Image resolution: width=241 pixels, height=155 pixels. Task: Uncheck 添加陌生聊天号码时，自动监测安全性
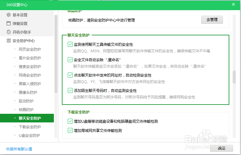click(x=70, y=90)
